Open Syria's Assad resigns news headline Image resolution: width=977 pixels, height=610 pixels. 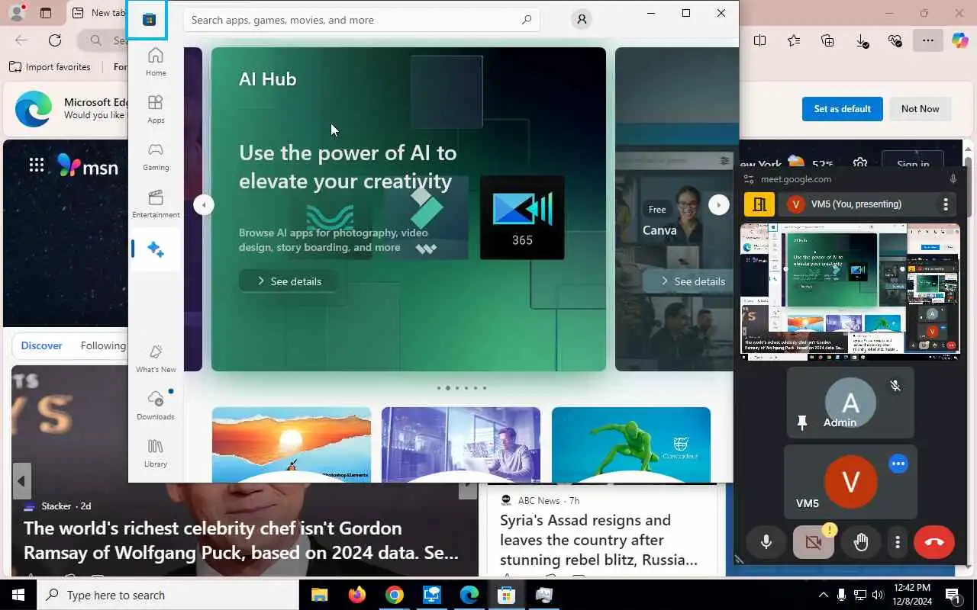(598, 540)
